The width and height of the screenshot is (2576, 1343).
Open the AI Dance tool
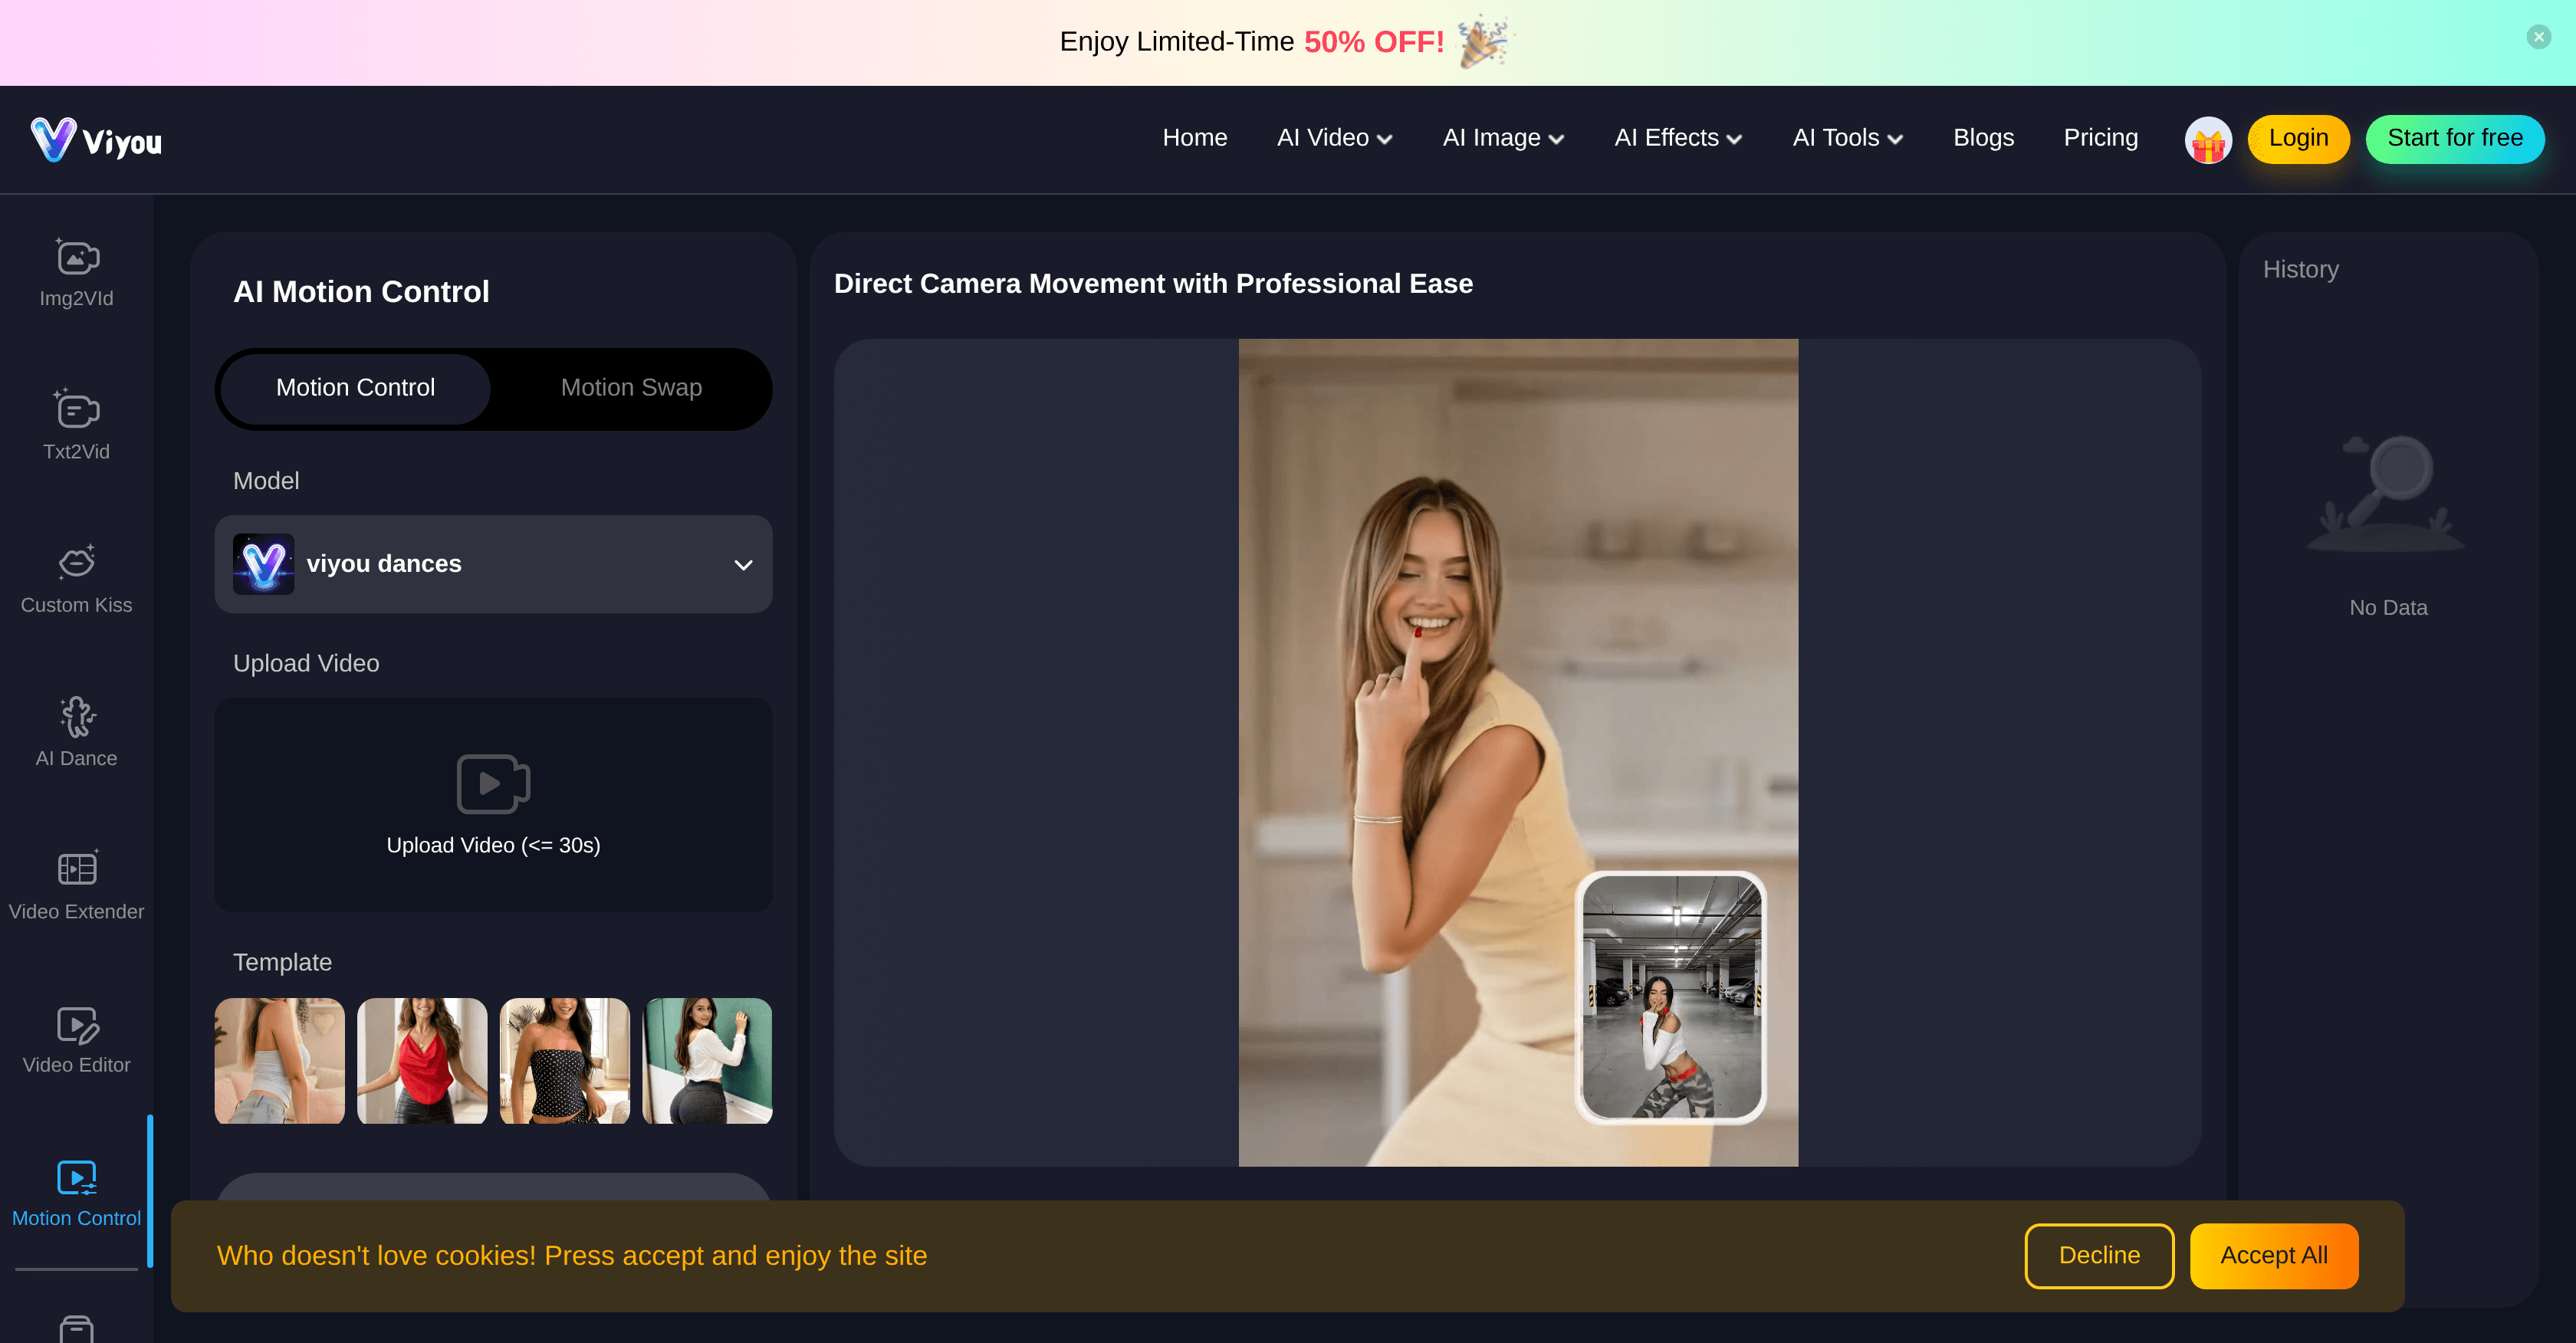(x=76, y=730)
